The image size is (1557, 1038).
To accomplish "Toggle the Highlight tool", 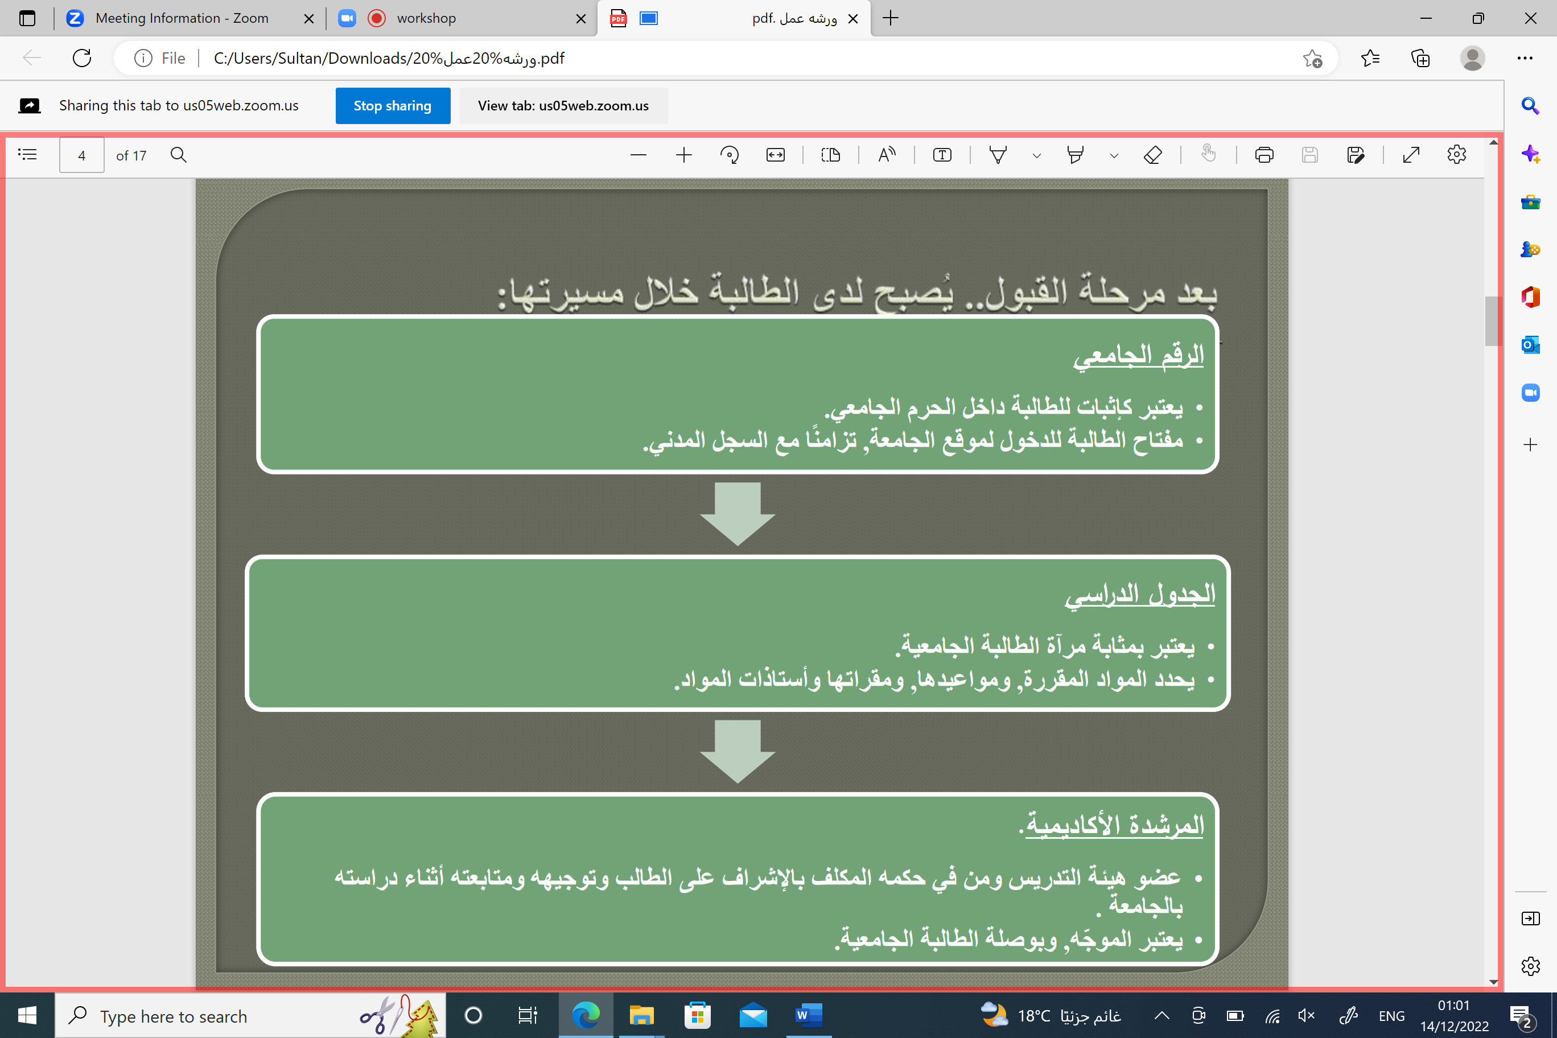I will tap(1075, 155).
